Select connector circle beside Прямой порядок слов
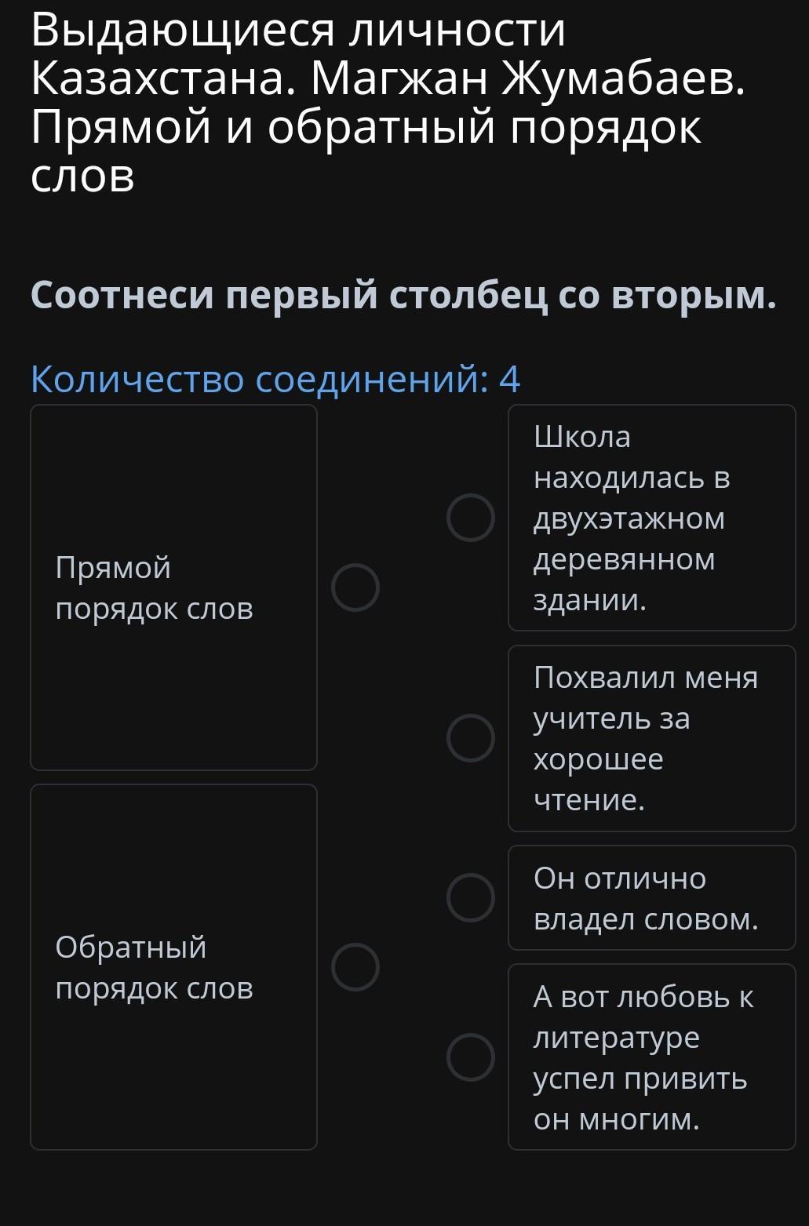The image size is (809, 1226). [x=355, y=588]
